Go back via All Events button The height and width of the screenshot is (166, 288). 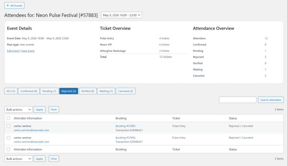pos(14,6)
